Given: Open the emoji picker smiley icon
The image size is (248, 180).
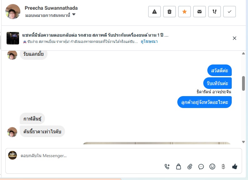Looking at the screenshot, I should 212,167.
